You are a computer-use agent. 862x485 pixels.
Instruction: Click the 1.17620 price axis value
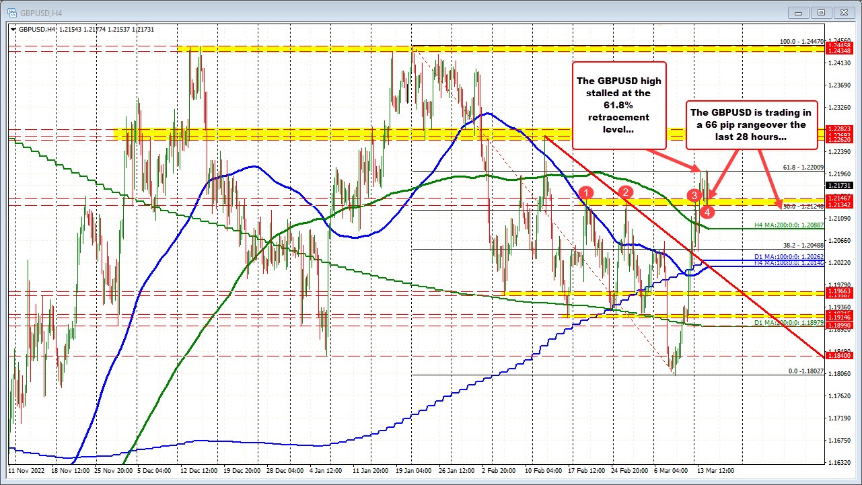pyautogui.click(x=838, y=396)
